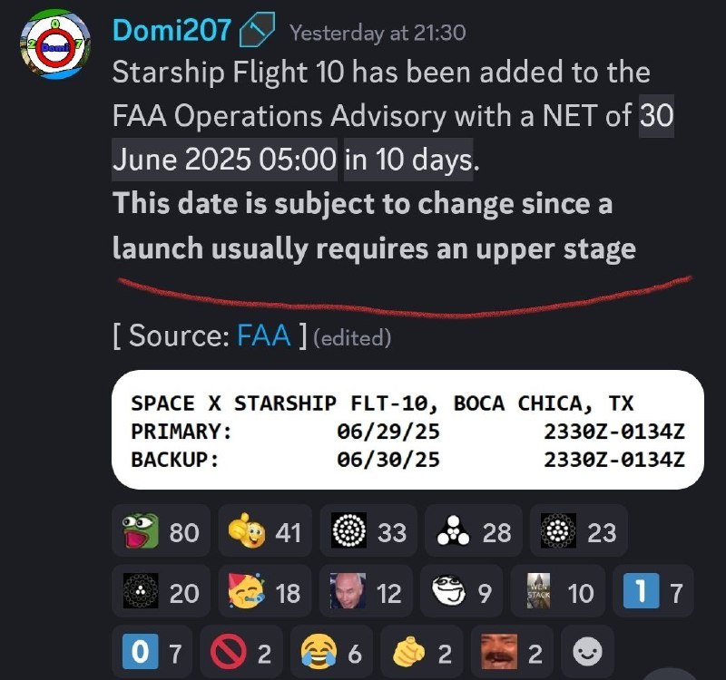Toggle the frog reaction with 80
726x680 pixels.
click(162, 530)
